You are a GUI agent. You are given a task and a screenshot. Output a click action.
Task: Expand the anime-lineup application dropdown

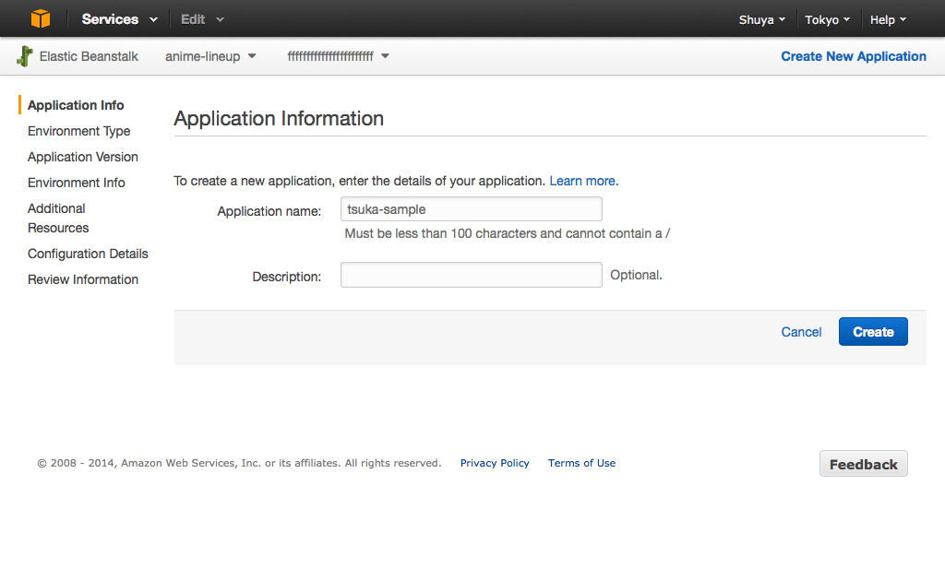(x=210, y=56)
